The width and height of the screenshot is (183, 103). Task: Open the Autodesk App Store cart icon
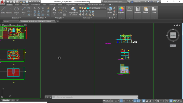(148, 2)
